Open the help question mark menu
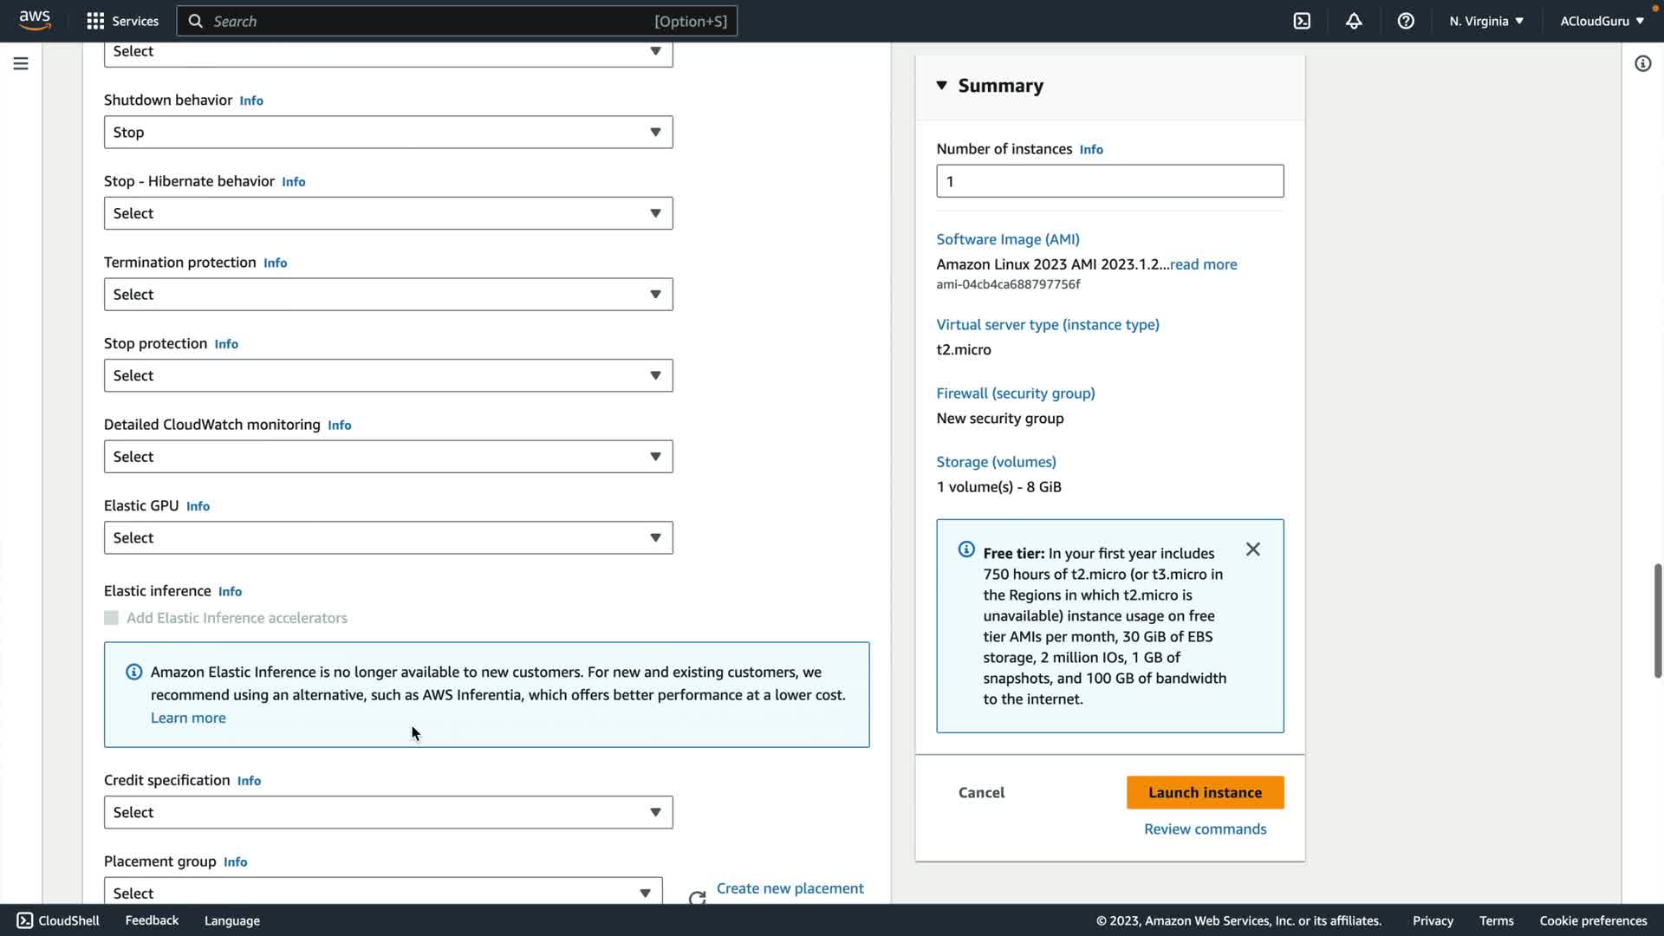The width and height of the screenshot is (1664, 936). 1406,21
